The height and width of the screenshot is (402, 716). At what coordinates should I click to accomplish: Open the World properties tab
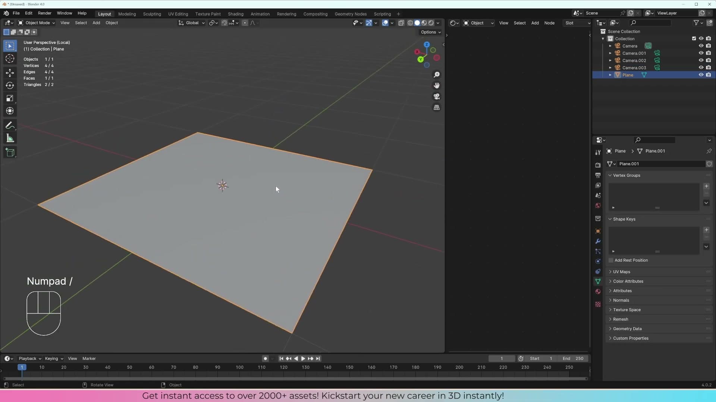point(598,205)
